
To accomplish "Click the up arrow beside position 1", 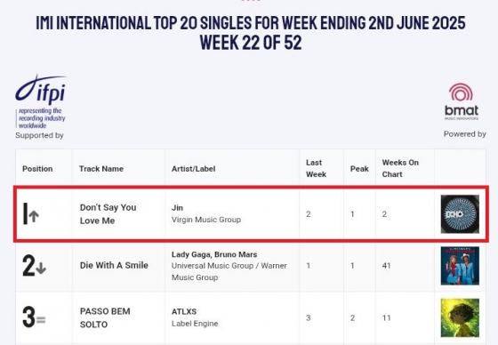I will (x=34, y=216).
